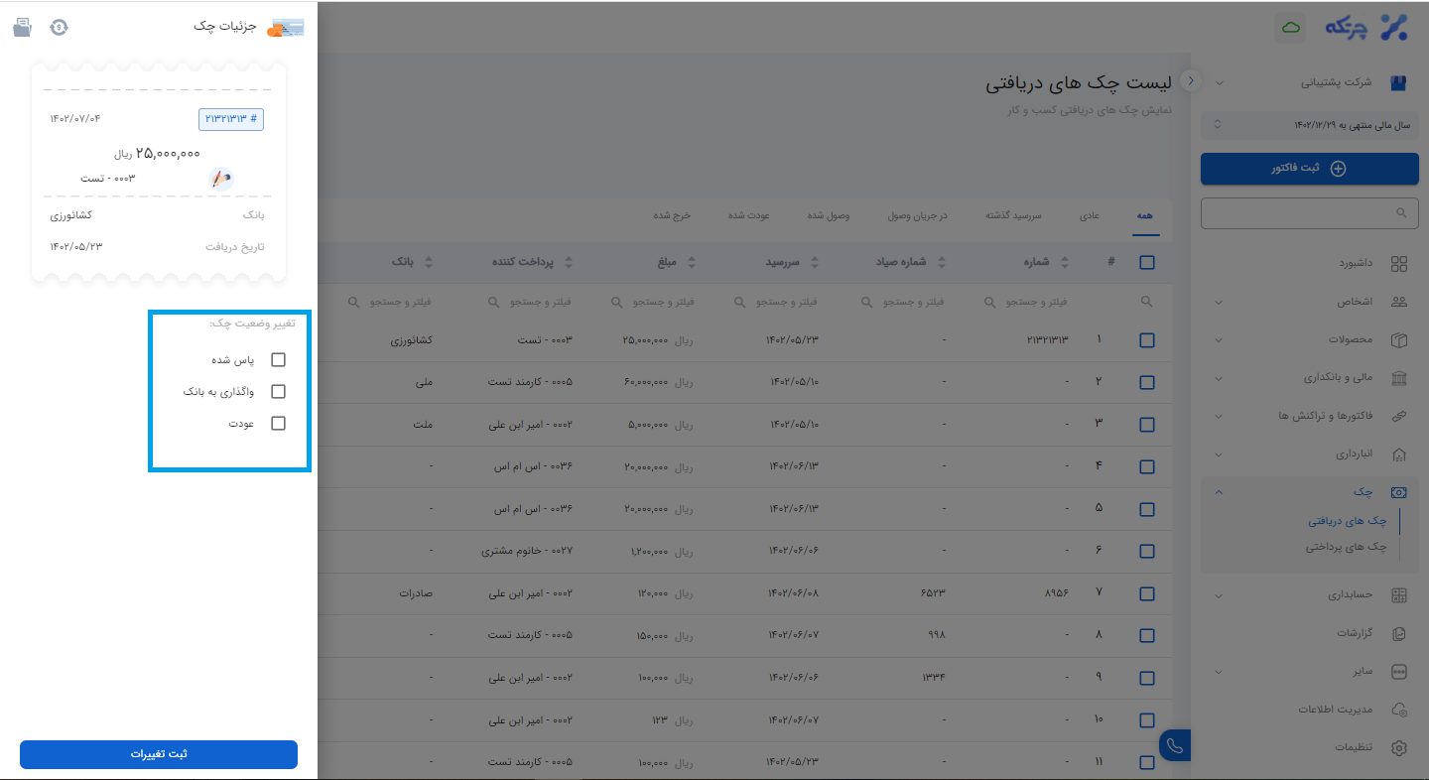Click the search magnifier under the table's select-all checkbox
The height and width of the screenshot is (780, 1429).
[x=1147, y=302]
